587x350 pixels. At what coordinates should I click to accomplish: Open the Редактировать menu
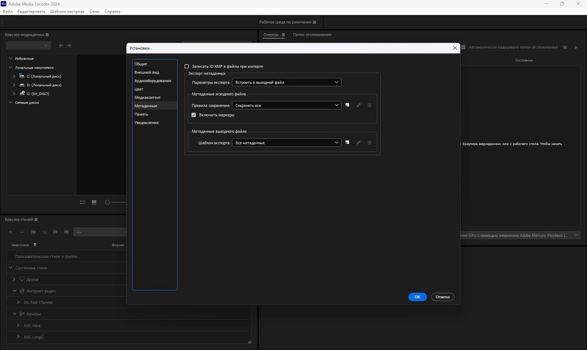(x=31, y=11)
